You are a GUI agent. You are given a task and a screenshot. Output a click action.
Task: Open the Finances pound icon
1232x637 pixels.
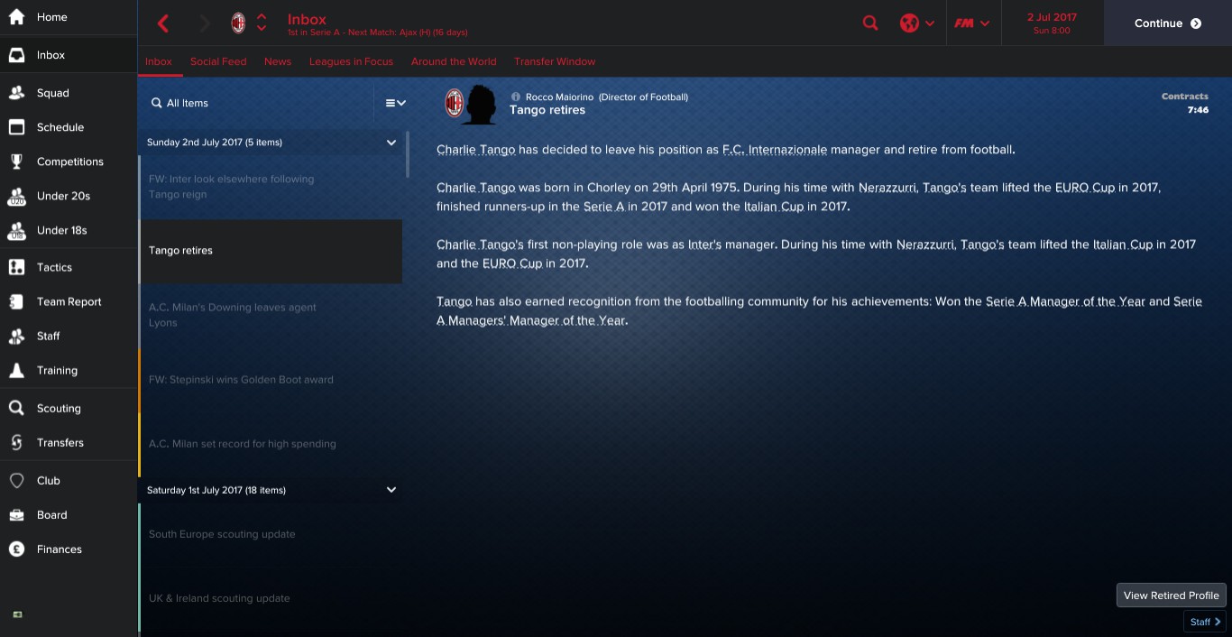coord(16,549)
